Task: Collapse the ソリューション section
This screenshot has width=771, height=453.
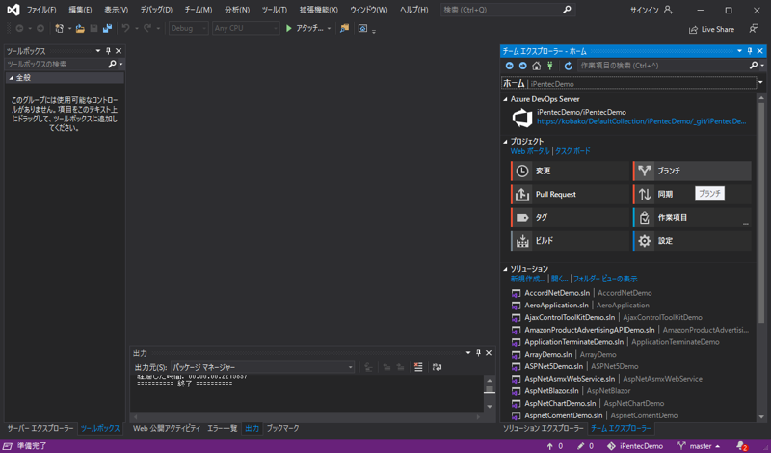Action: (505, 269)
